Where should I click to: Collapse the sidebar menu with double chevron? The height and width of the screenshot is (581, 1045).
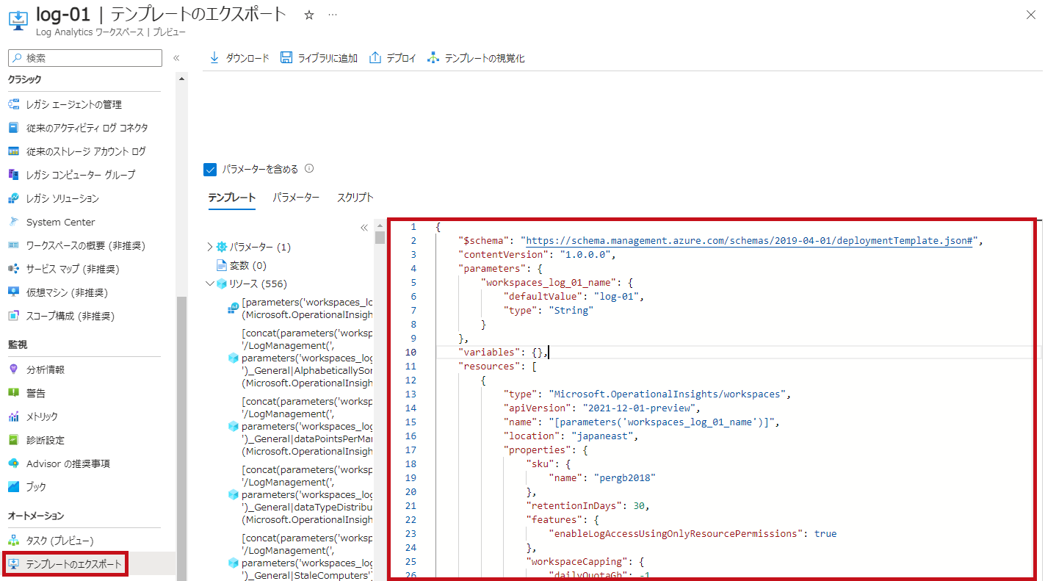[x=176, y=58]
